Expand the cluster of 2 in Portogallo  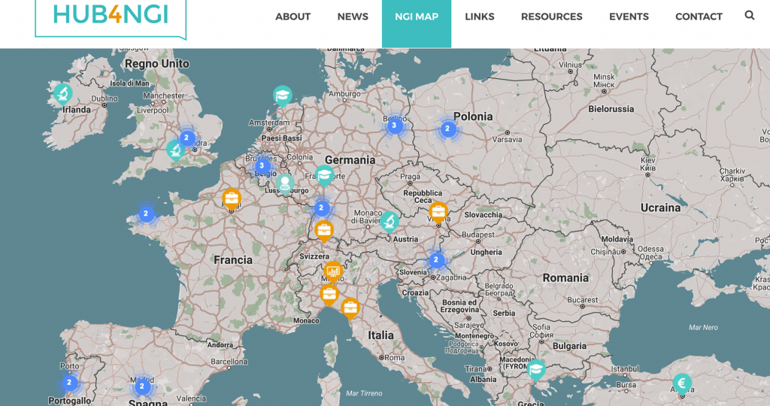pyautogui.click(x=69, y=383)
